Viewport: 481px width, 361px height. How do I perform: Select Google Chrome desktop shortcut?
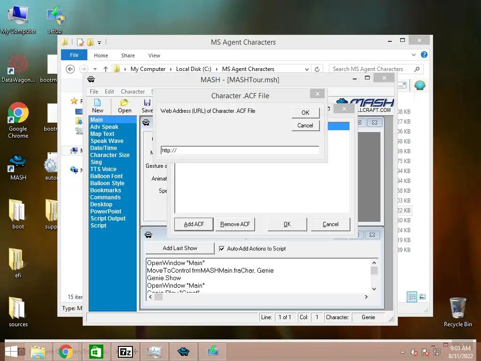(x=18, y=120)
